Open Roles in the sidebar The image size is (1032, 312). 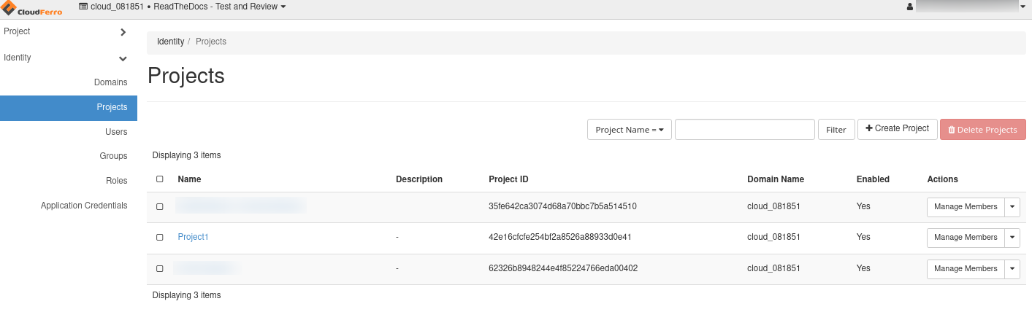[117, 181]
